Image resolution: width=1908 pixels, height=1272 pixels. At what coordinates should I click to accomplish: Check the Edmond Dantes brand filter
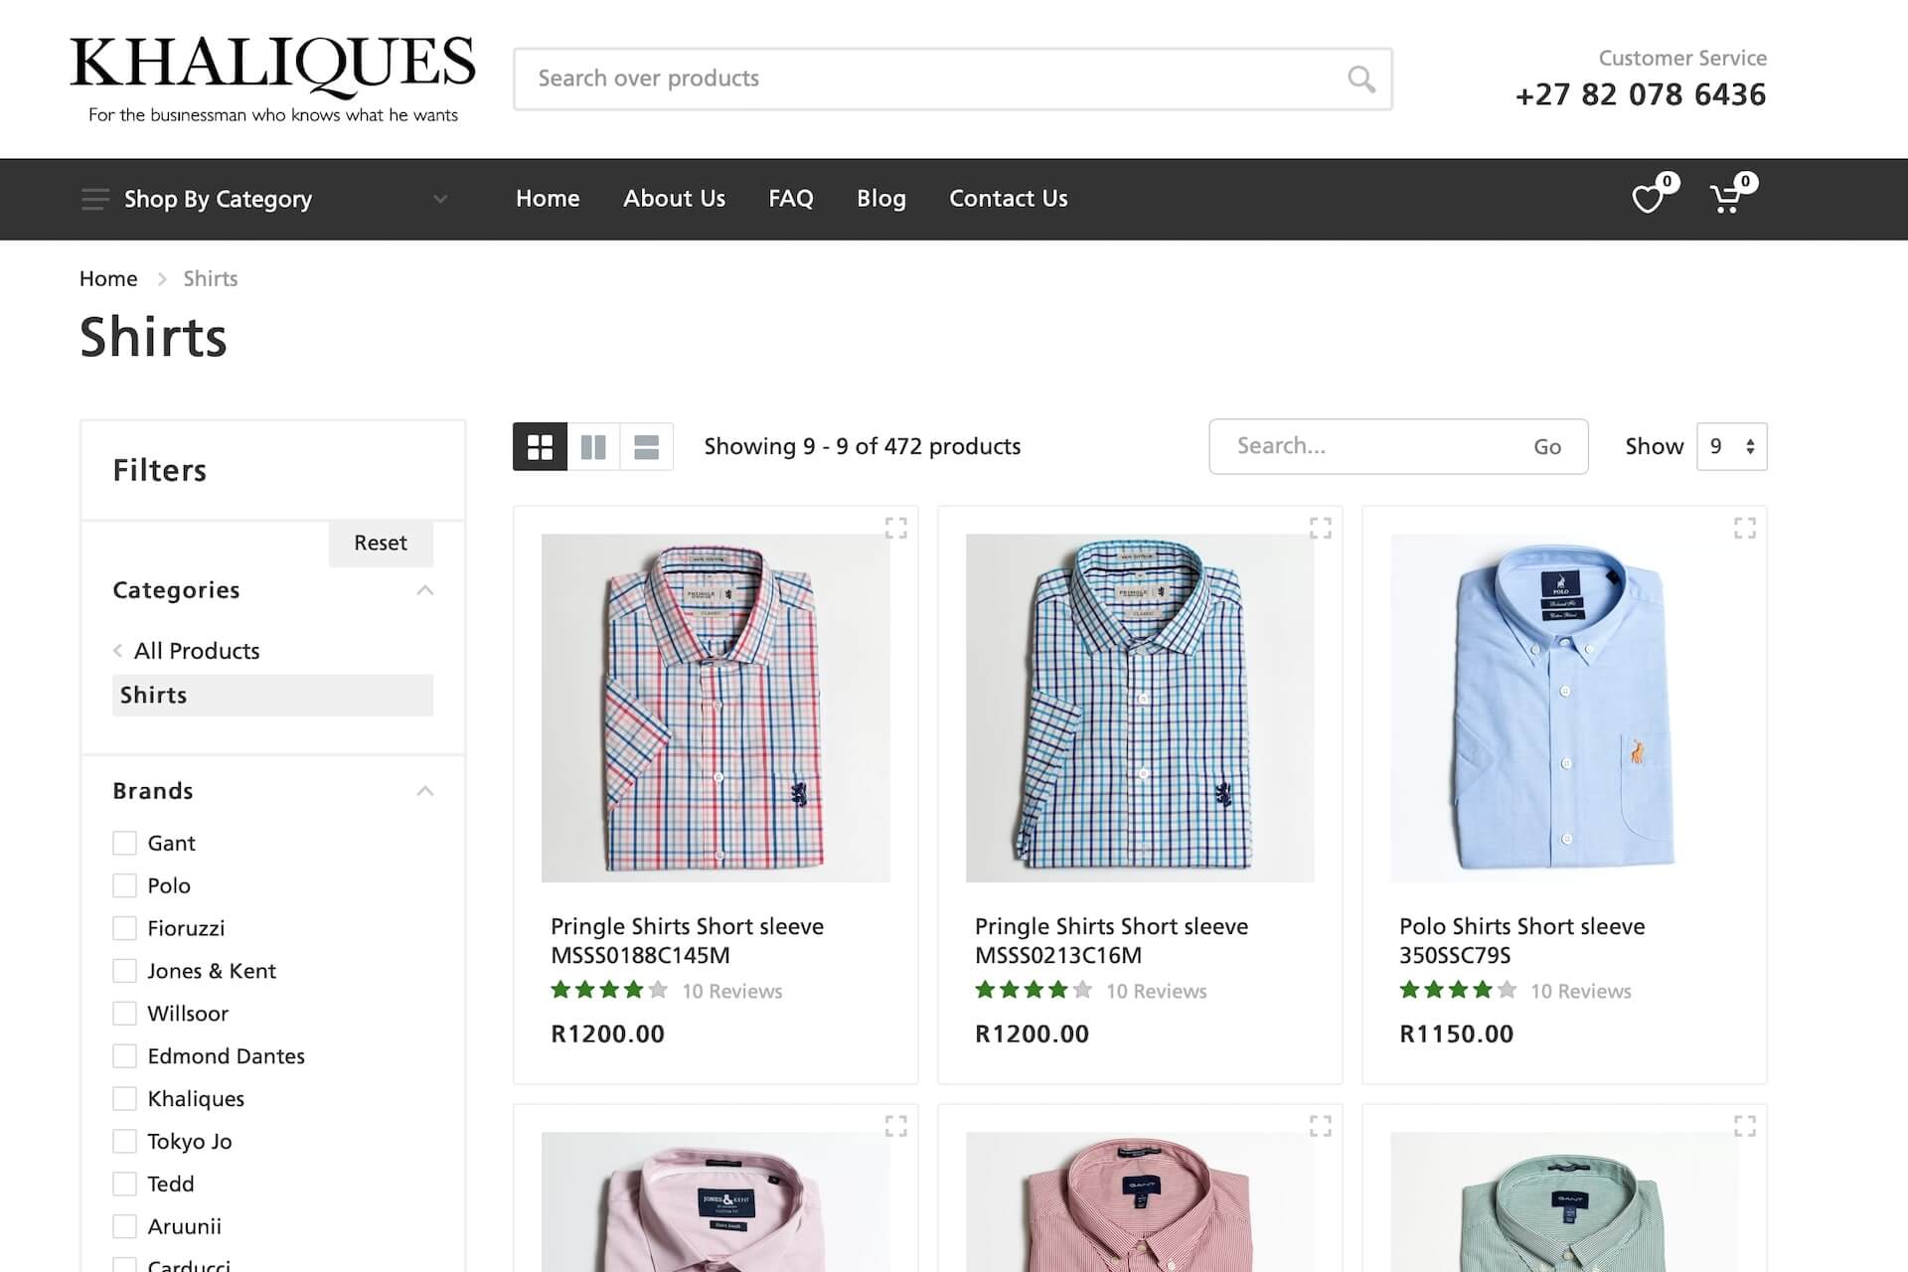pyautogui.click(x=124, y=1055)
